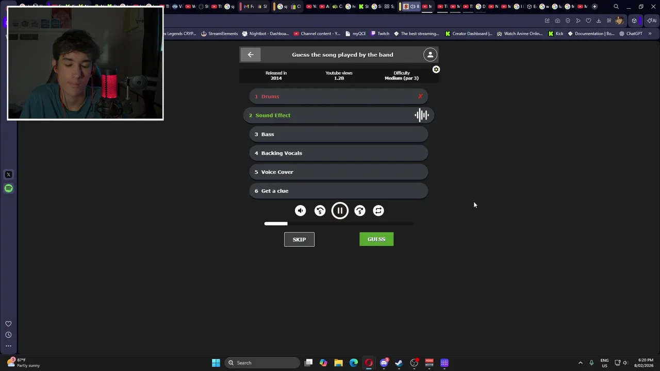Open the browser AI button

(652, 21)
